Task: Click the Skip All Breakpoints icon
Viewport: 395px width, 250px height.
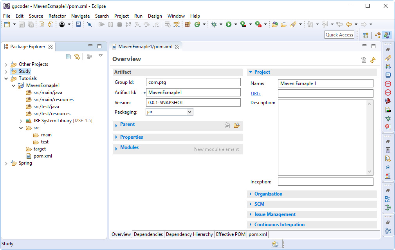Action: (x=89, y=24)
